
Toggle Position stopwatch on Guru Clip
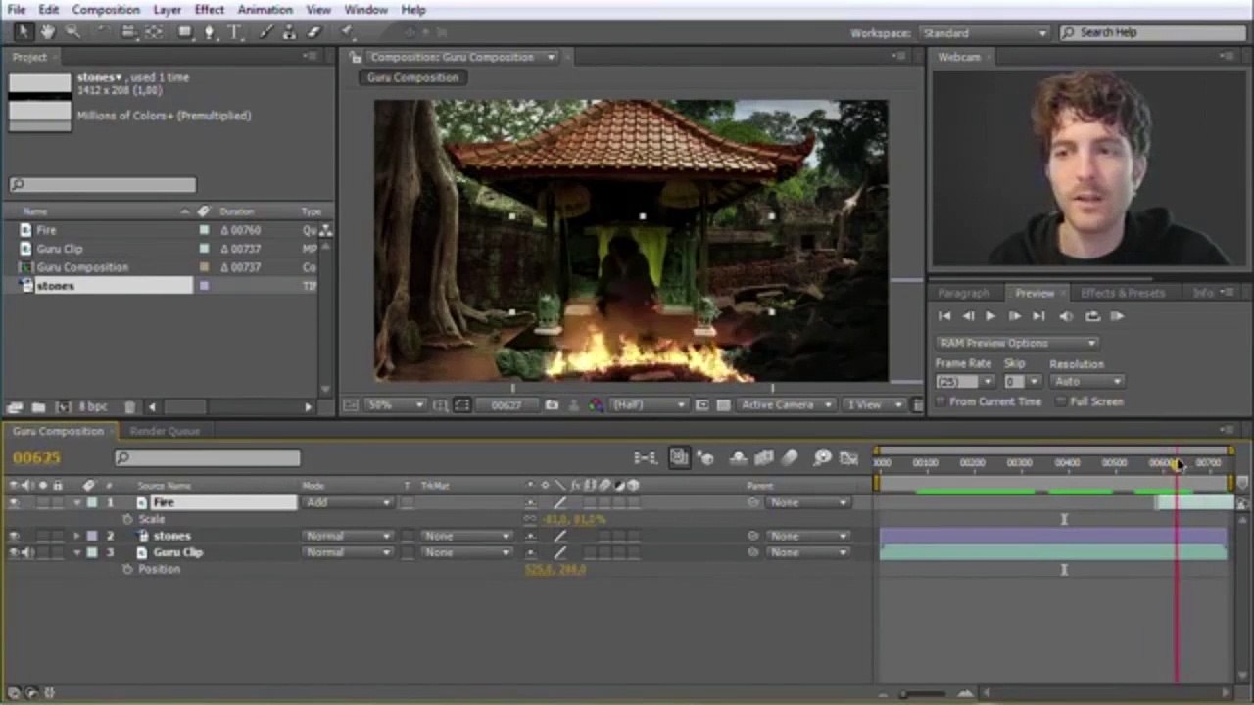[127, 569]
